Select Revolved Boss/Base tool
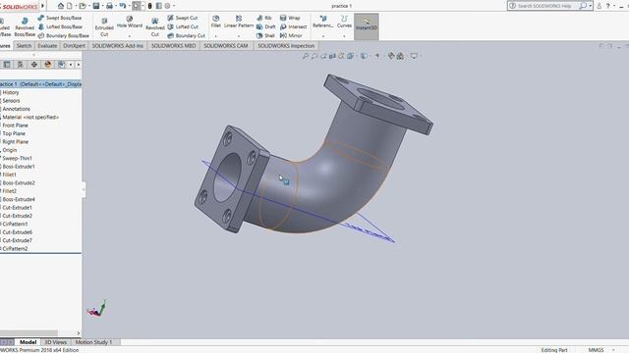629x353 pixels. (x=25, y=26)
